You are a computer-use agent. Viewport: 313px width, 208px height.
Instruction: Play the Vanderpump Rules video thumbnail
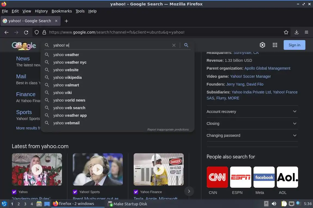(x=37, y=169)
